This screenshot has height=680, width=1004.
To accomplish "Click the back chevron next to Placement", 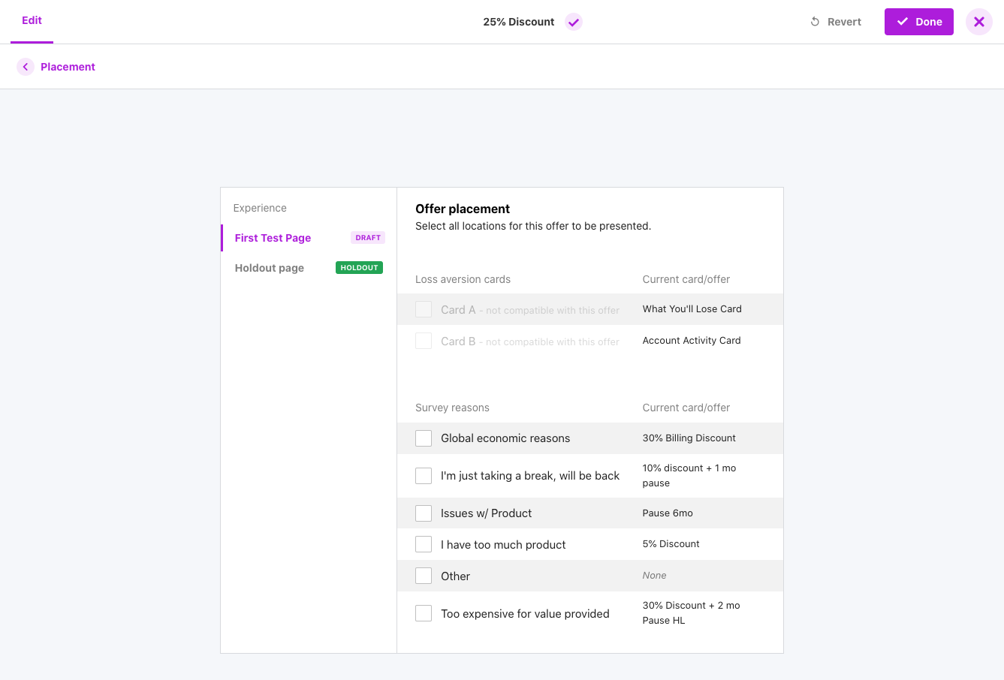I will click(x=26, y=67).
